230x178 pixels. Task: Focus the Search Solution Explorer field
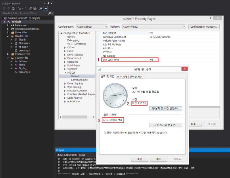(25, 13)
